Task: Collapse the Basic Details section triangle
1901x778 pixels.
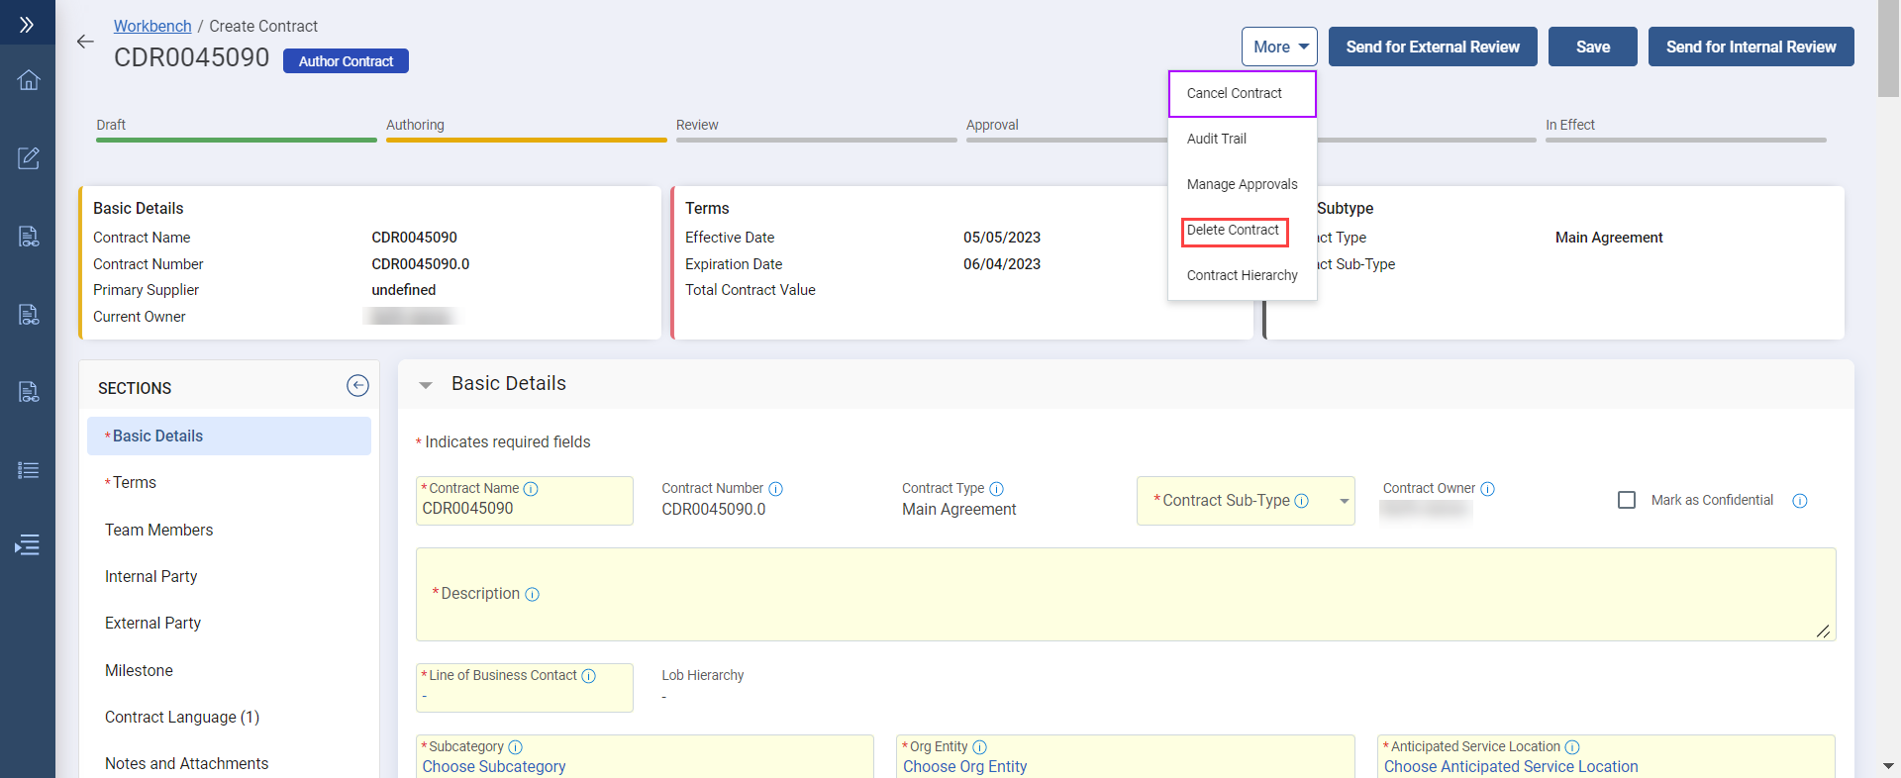Action: click(426, 385)
